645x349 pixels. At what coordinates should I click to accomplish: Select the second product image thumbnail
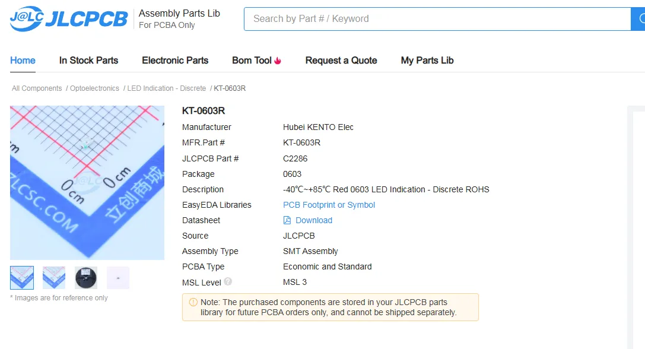tap(54, 278)
